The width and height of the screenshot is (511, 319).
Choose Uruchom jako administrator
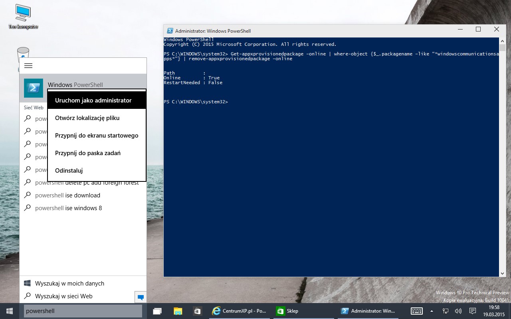pos(97,100)
